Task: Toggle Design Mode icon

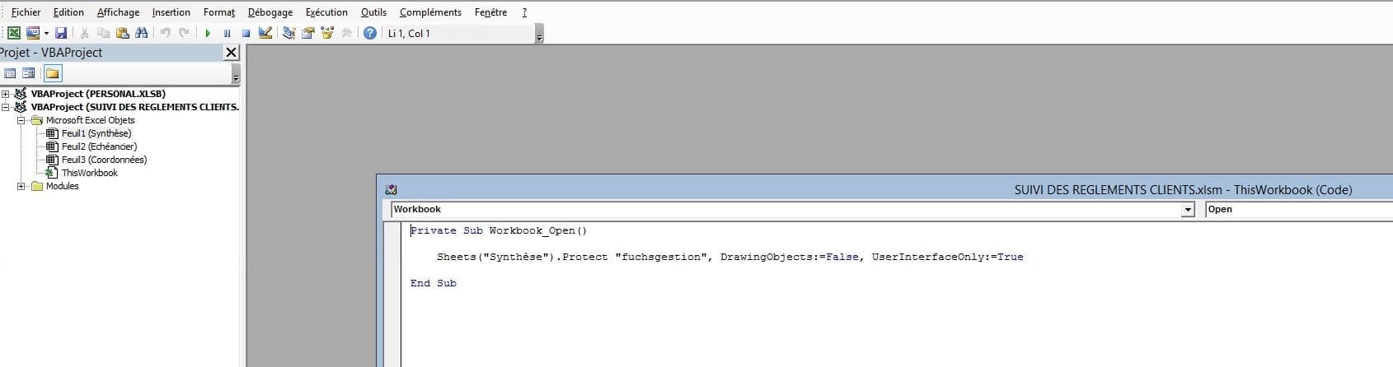Action: coord(265,33)
